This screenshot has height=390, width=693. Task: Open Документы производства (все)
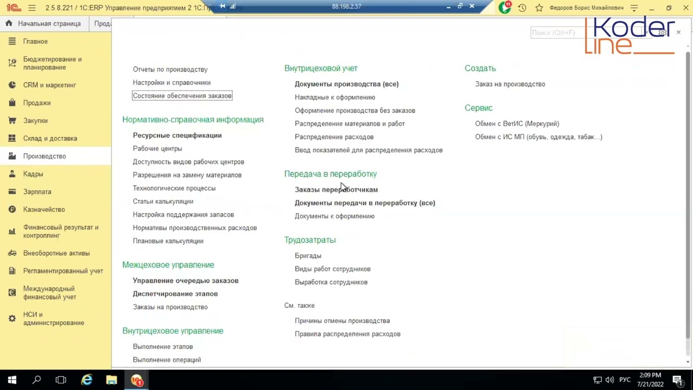(346, 84)
